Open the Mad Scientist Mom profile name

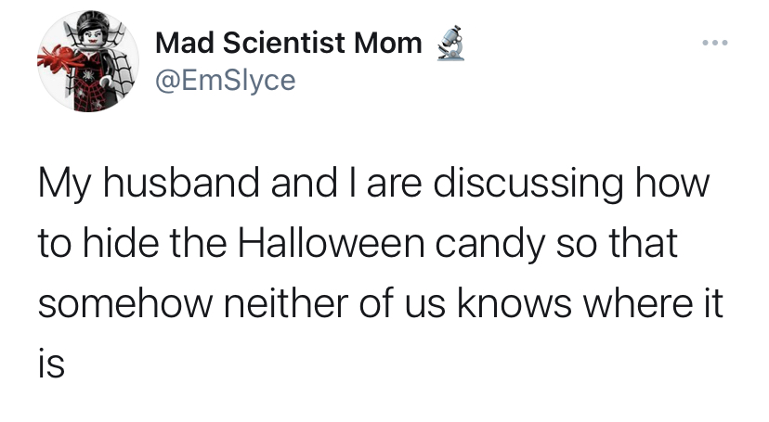(288, 43)
